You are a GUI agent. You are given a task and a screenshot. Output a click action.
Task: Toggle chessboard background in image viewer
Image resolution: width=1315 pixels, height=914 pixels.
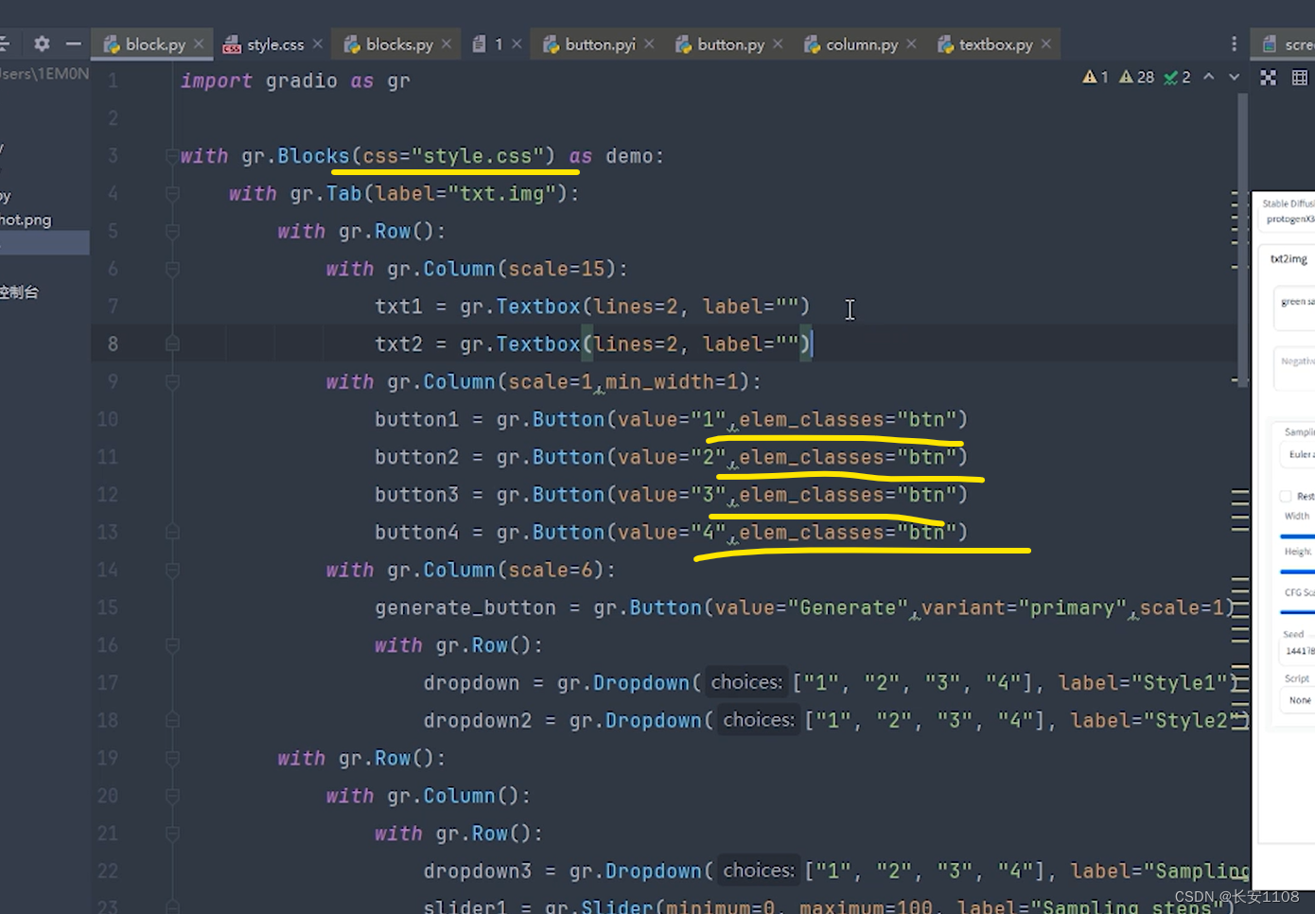(x=1269, y=78)
